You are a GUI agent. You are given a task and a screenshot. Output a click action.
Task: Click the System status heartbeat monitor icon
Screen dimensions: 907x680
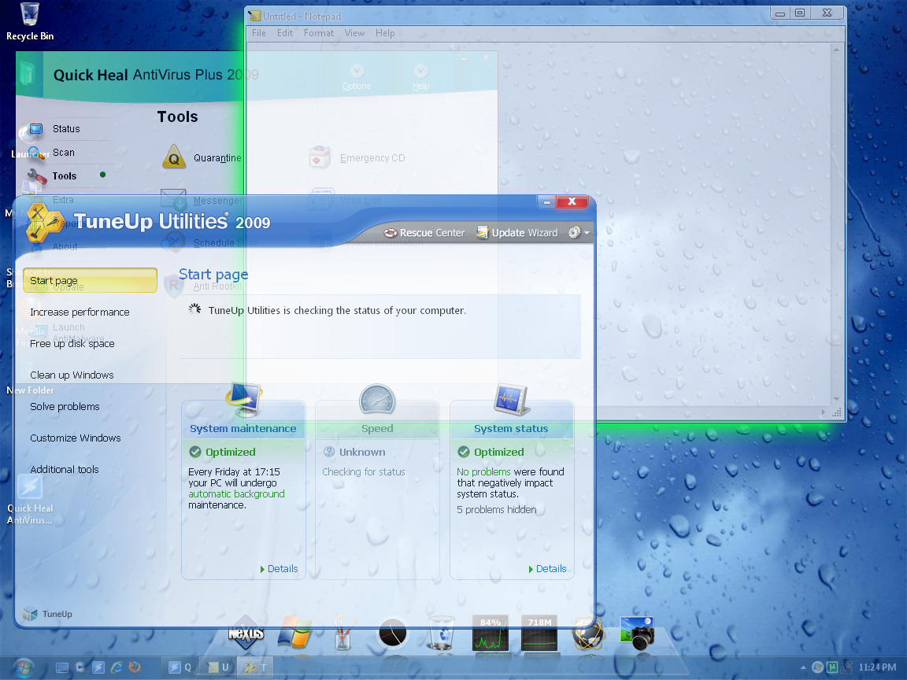[512, 400]
